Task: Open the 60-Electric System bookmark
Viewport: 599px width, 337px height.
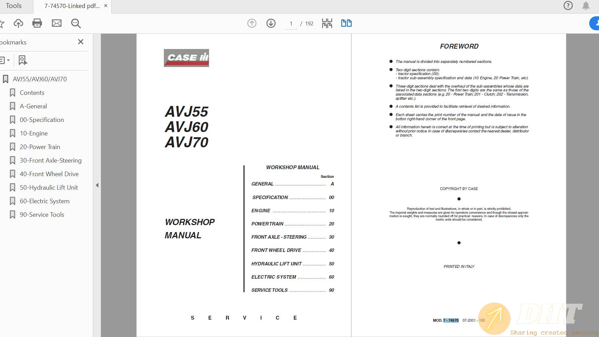Action: point(45,201)
